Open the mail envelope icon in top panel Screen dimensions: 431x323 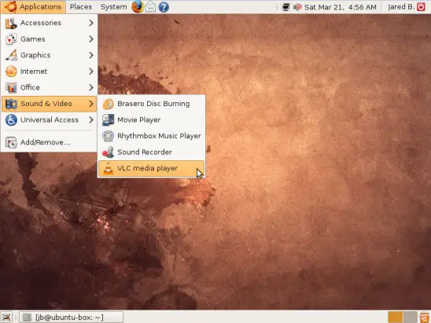(x=151, y=7)
